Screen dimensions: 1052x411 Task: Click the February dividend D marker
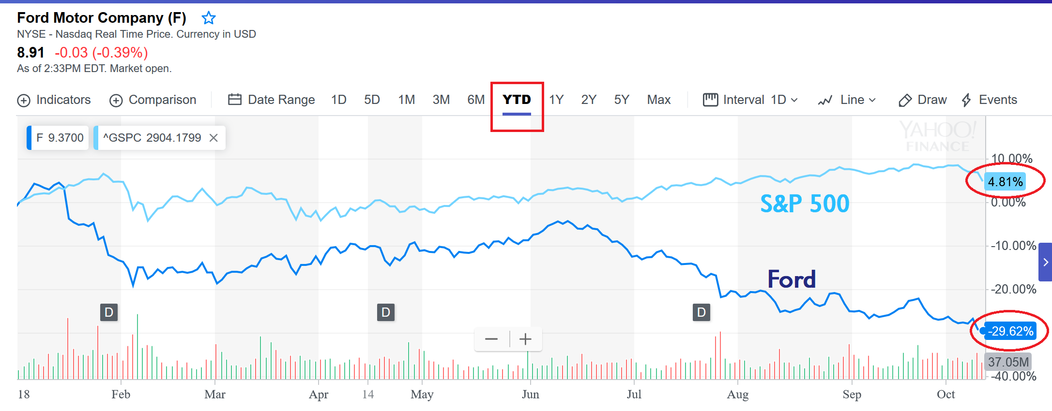pyautogui.click(x=109, y=312)
